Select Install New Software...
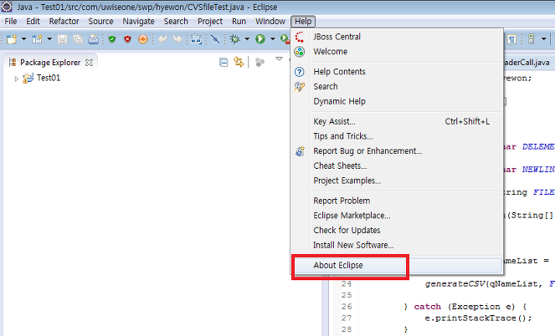The image size is (555, 336). (397, 246)
